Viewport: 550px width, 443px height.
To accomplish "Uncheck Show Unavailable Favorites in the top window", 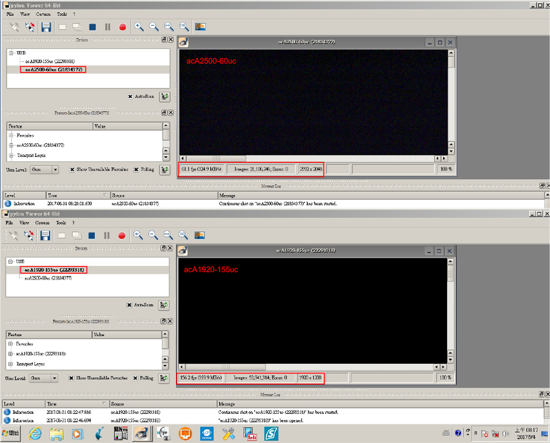I will [x=73, y=169].
